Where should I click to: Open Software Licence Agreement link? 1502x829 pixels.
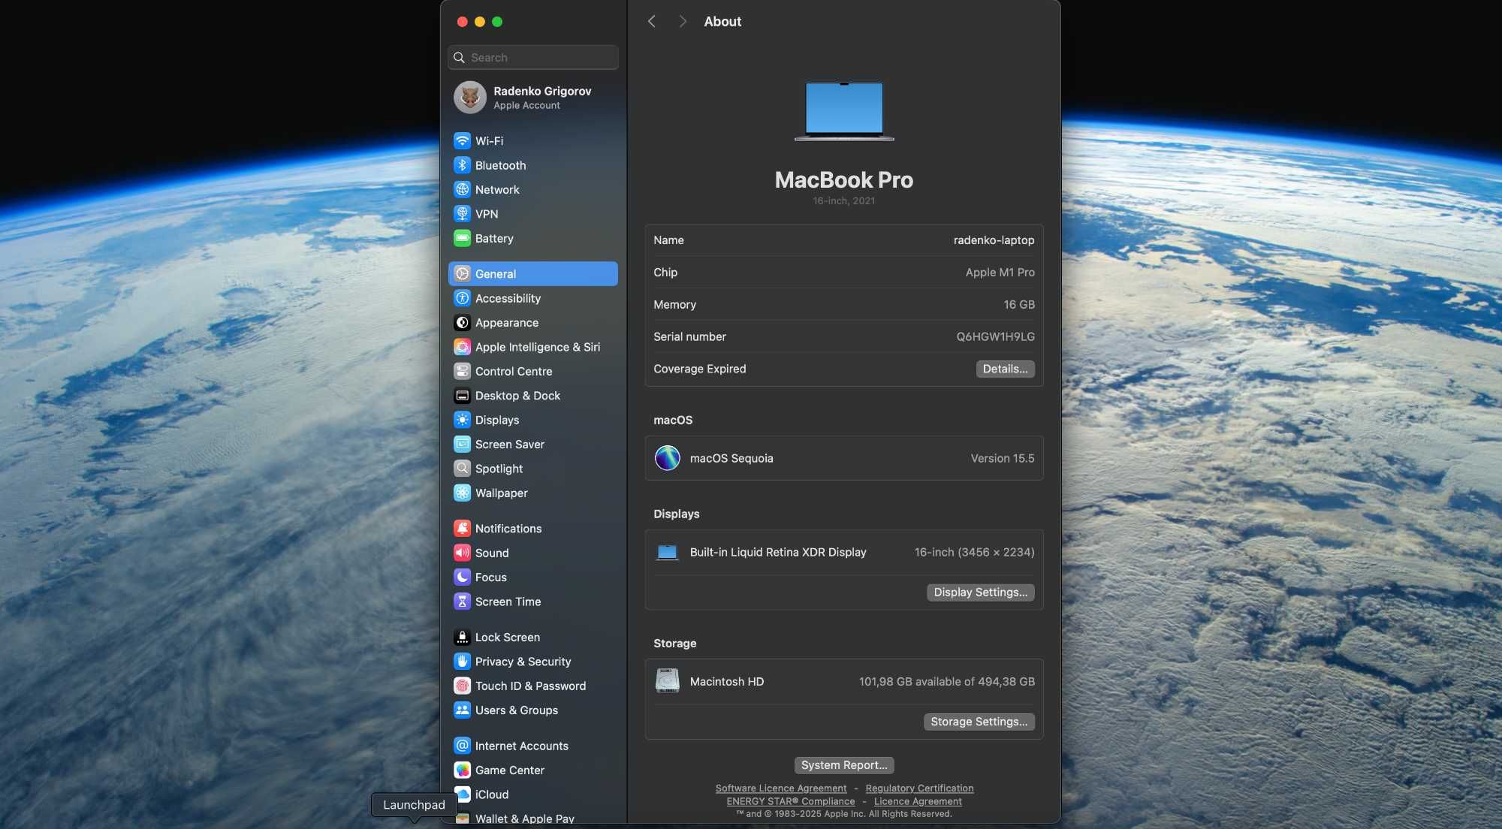click(780, 788)
